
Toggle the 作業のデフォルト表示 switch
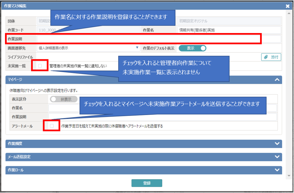click(x=192, y=48)
